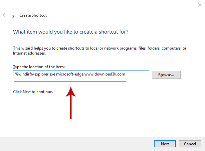The image size is (205, 151).
Task: Click the 'Type the location of the item:' label
Action: point(39,67)
